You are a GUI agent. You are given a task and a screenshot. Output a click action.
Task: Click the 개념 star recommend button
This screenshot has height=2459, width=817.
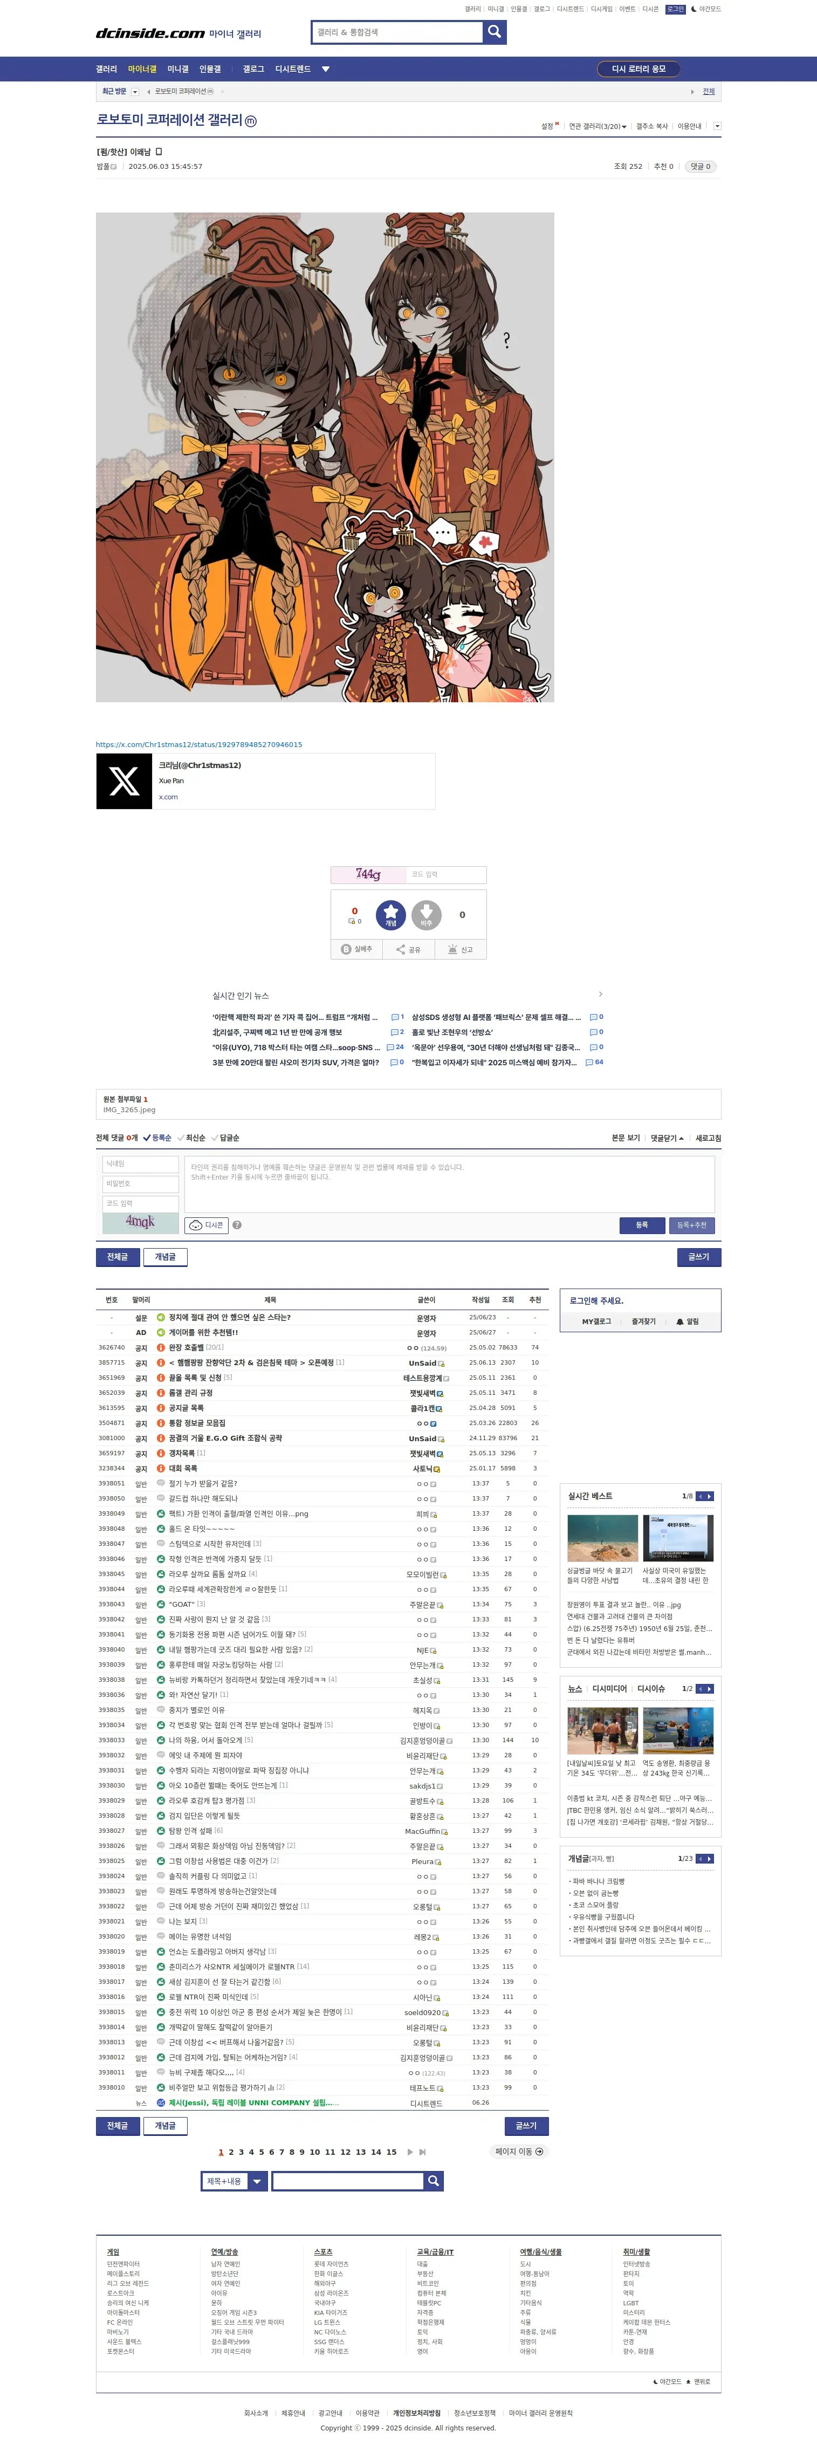coord(390,915)
